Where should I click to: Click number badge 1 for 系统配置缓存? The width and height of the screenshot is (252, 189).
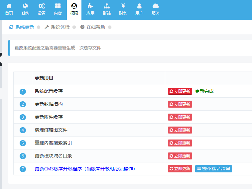[23, 92]
